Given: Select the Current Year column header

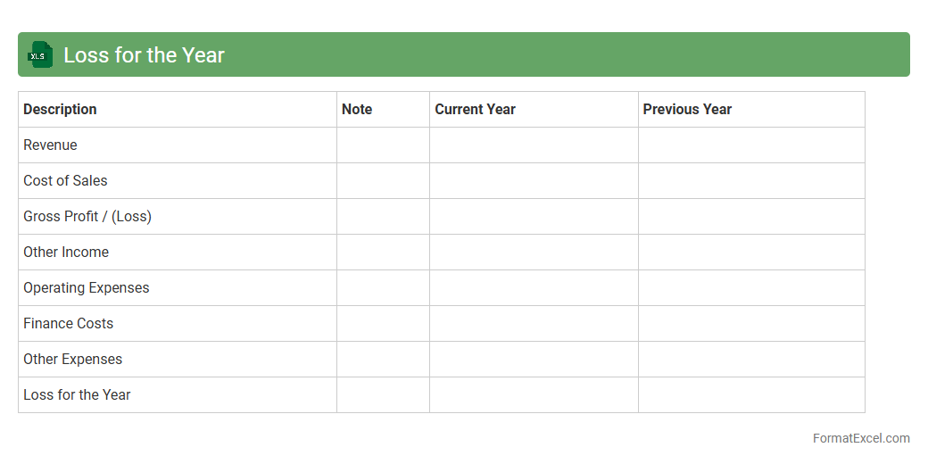Looking at the screenshot, I should (x=475, y=109).
